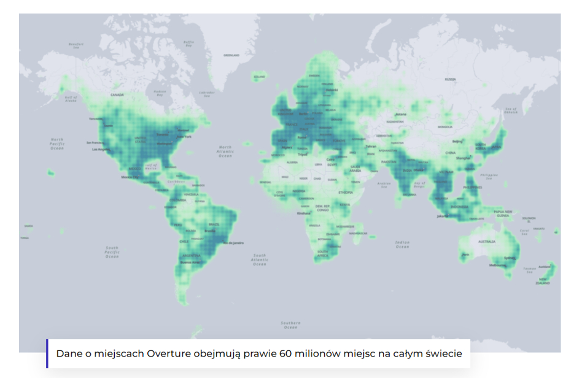The image size is (582, 378).
Task: Select the Beijing city label
Action: [x=457, y=141]
